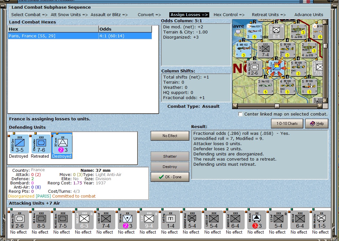Open the 1-D-10 Charts
The height and width of the screenshot is (241, 339).
click(x=287, y=124)
